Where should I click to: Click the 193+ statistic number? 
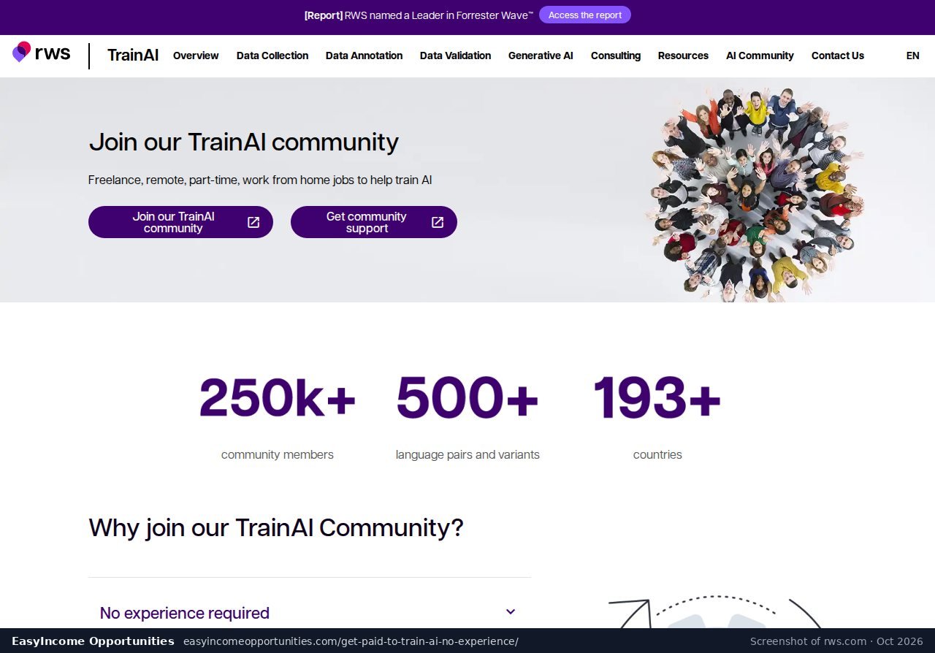tap(657, 398)
